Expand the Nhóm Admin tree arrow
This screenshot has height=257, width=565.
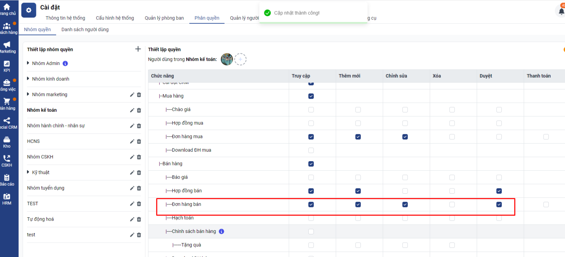point(28,63)
